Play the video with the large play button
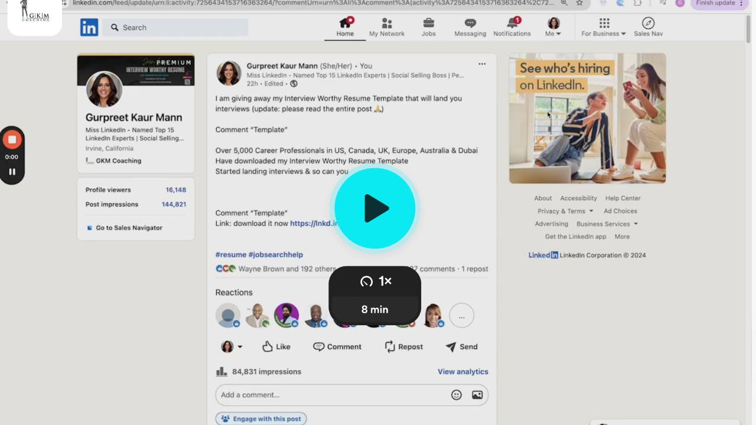Screen dimensions: 756x425 pos(375,208)
